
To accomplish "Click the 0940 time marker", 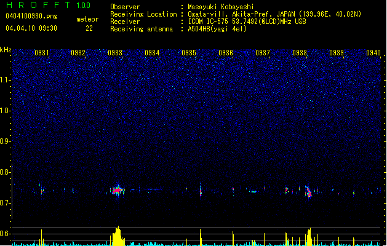I will pyautogui.click(x=373, y=53).
